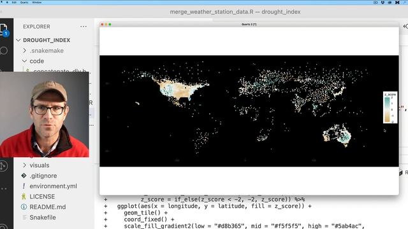408x229 pixels.
Task: Click the z_score = if_else line
Action: pyautogui.click(x=222, y=199)
